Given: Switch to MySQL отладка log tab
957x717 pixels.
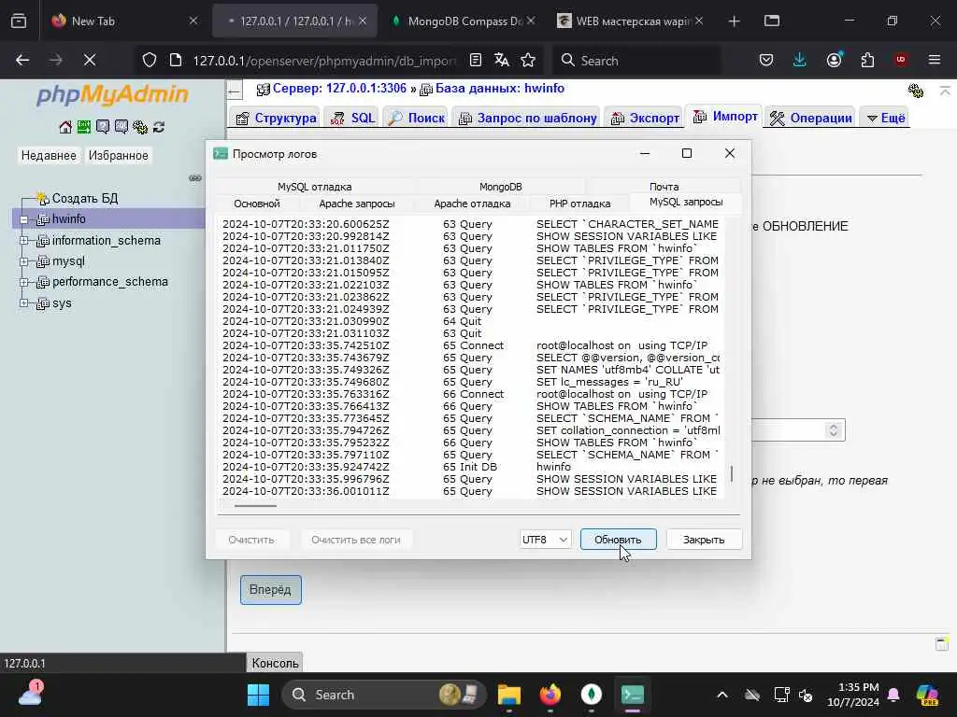Looking at the screenshot, I should point(314,187).
